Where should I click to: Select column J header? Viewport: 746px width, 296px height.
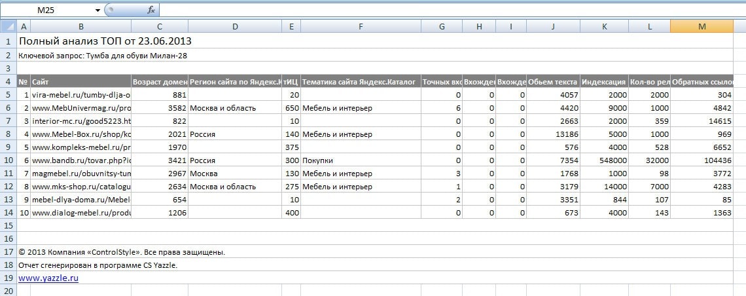point(554,27)
